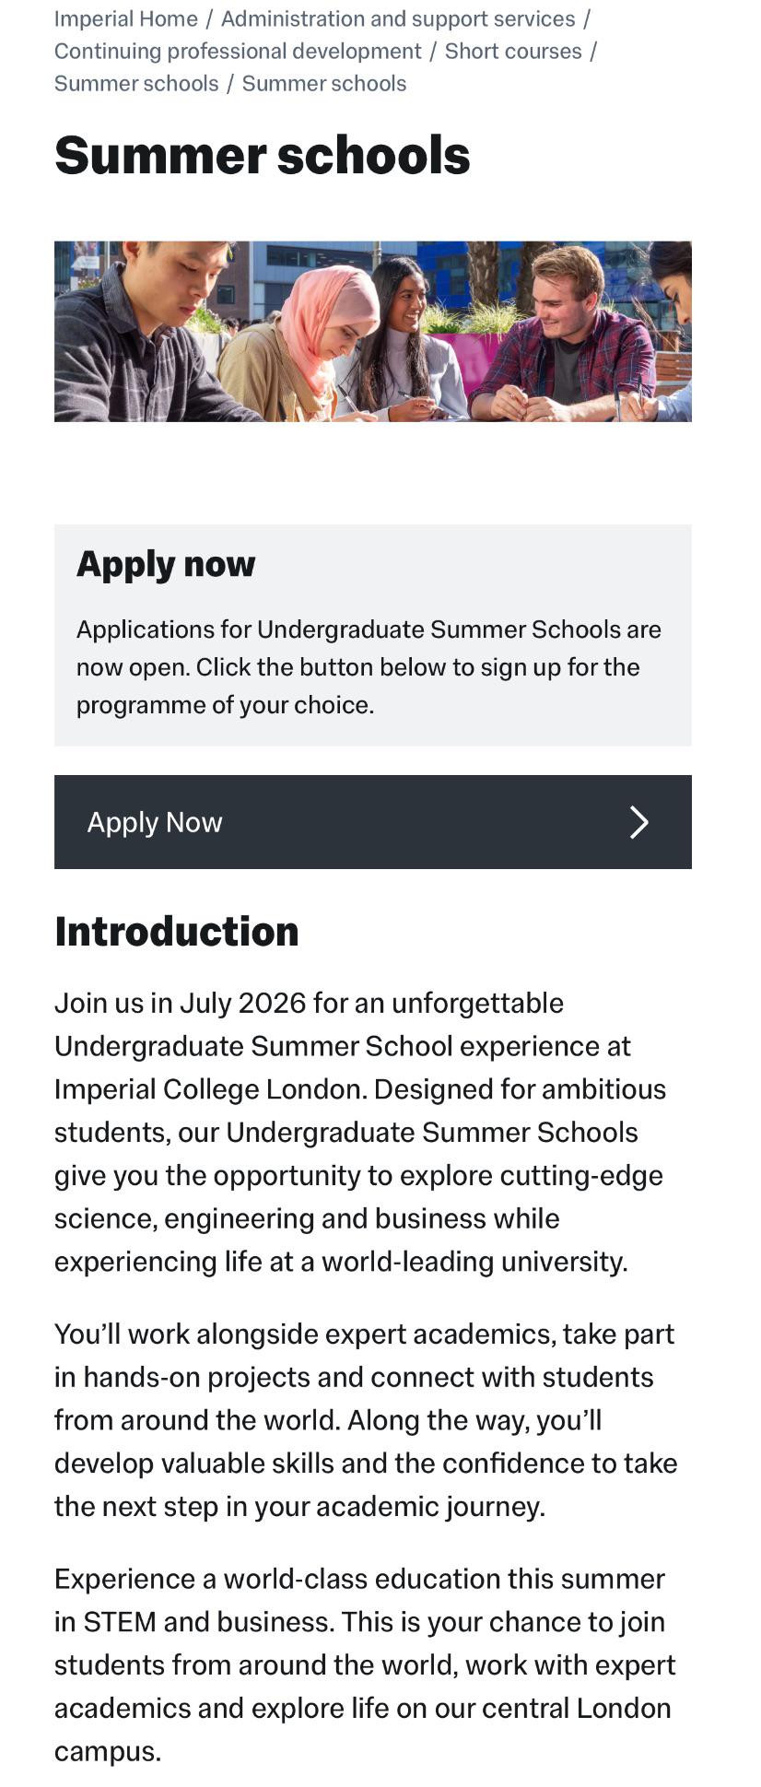
Task: Click the students banner photo
Action: tap(373, 332)
